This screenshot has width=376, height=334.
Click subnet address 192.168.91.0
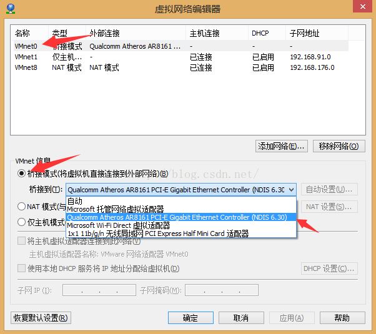pos(310,57)
